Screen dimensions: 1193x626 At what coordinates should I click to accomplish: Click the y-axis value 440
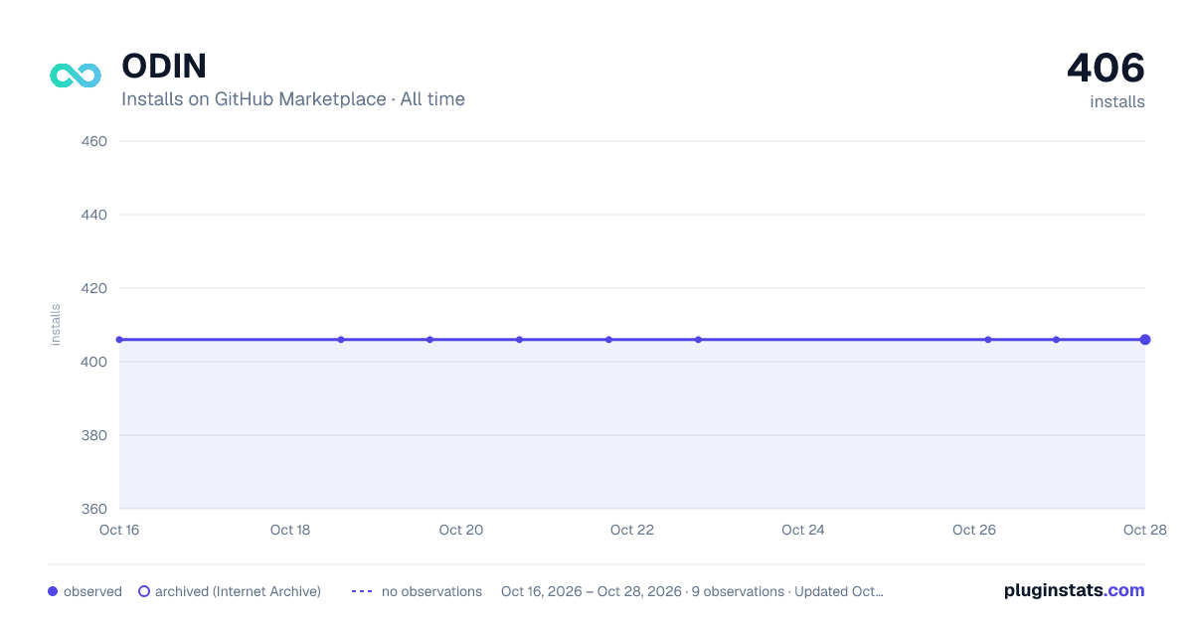click(x=93, y=215)
